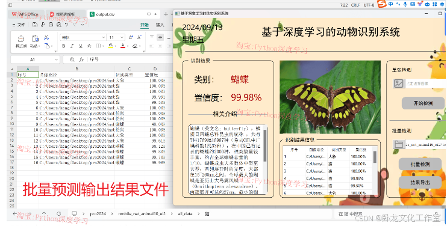The image size is (447, 226).
Task: Select the 开始 ribbon tab
Action: click(x=145, y=25)
